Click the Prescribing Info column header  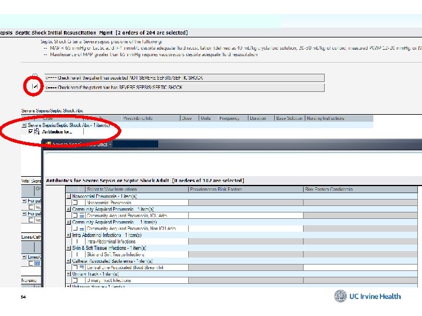tap(151, 118)
